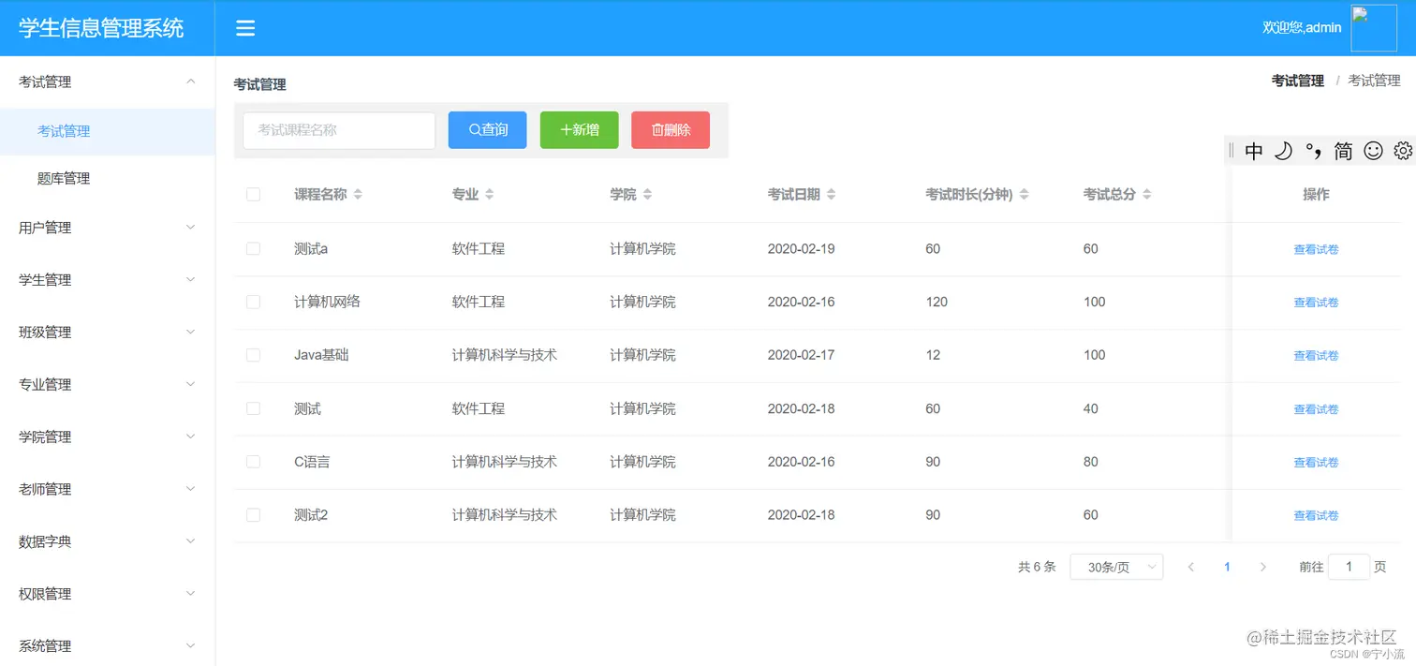Check the Java基础 row checkbox
Image resolution: width=1416 pixels, height=666 pixels.
coord(253,355)
